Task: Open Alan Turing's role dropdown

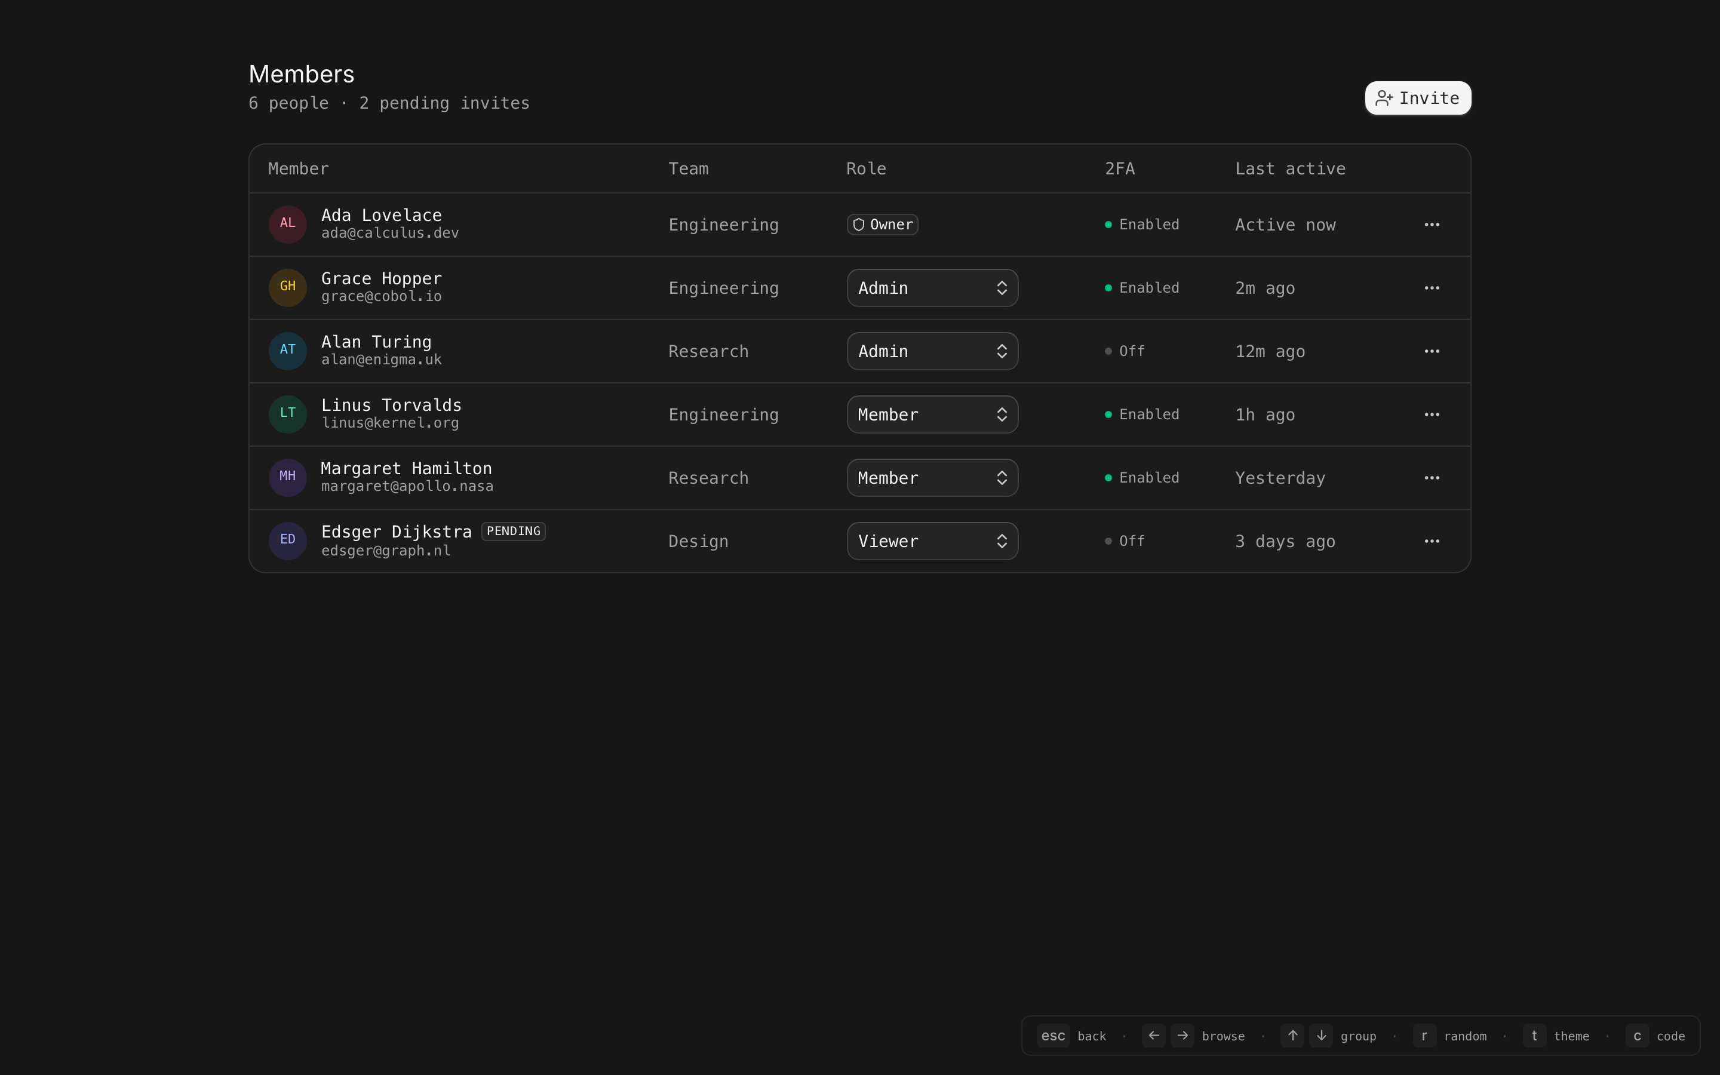Action: 932,351
